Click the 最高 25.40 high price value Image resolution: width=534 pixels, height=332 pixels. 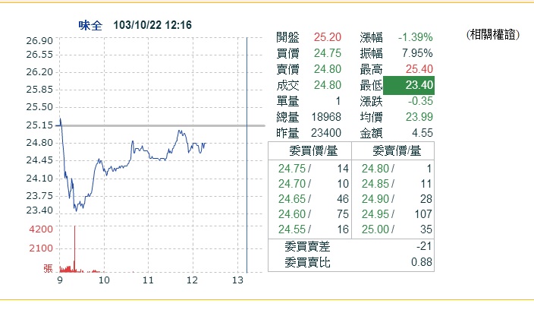tap(419, 69)
